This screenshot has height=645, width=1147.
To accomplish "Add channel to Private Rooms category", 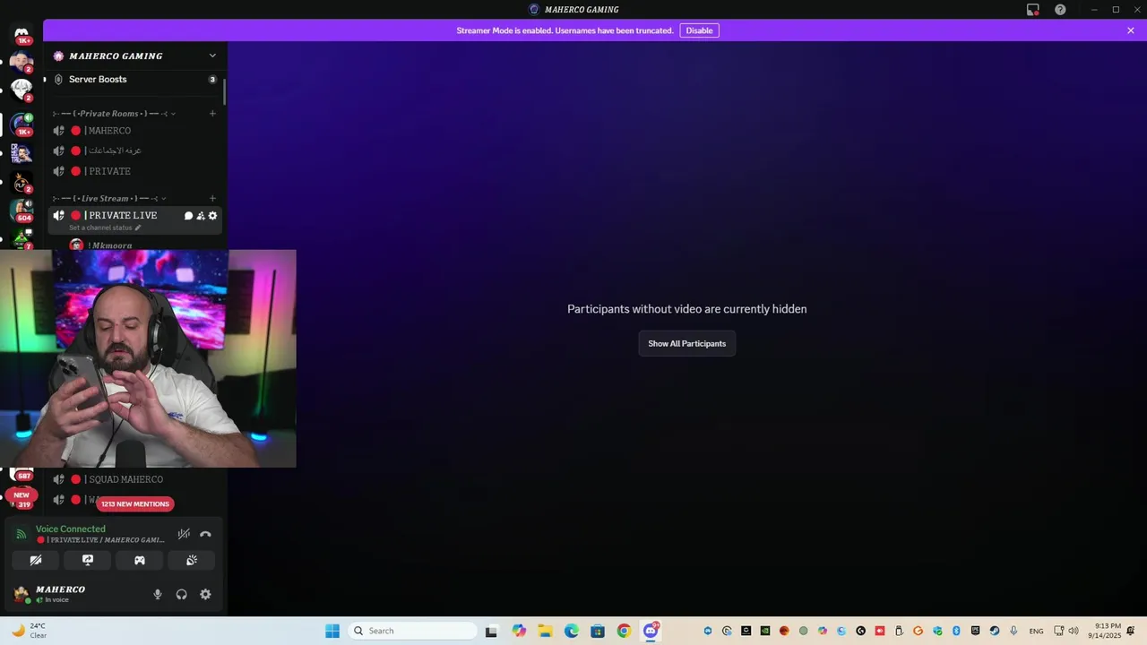I will coord(212,114).
